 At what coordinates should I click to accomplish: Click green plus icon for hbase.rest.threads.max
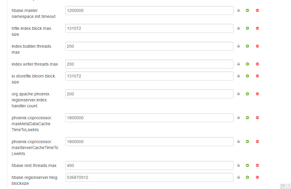pyautogui.click(x=247, y=165)
